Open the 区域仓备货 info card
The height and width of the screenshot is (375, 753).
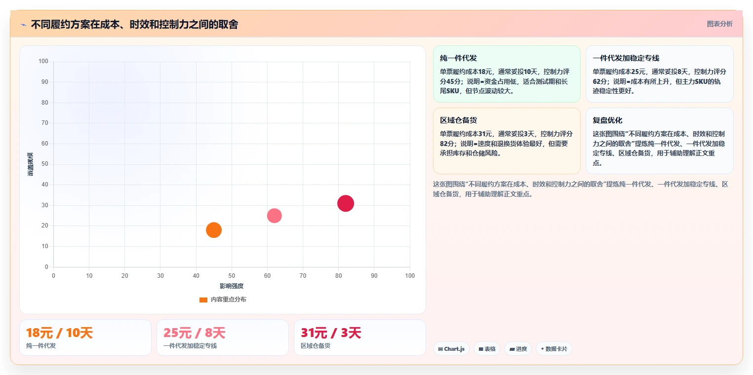[x=507, y=141]
